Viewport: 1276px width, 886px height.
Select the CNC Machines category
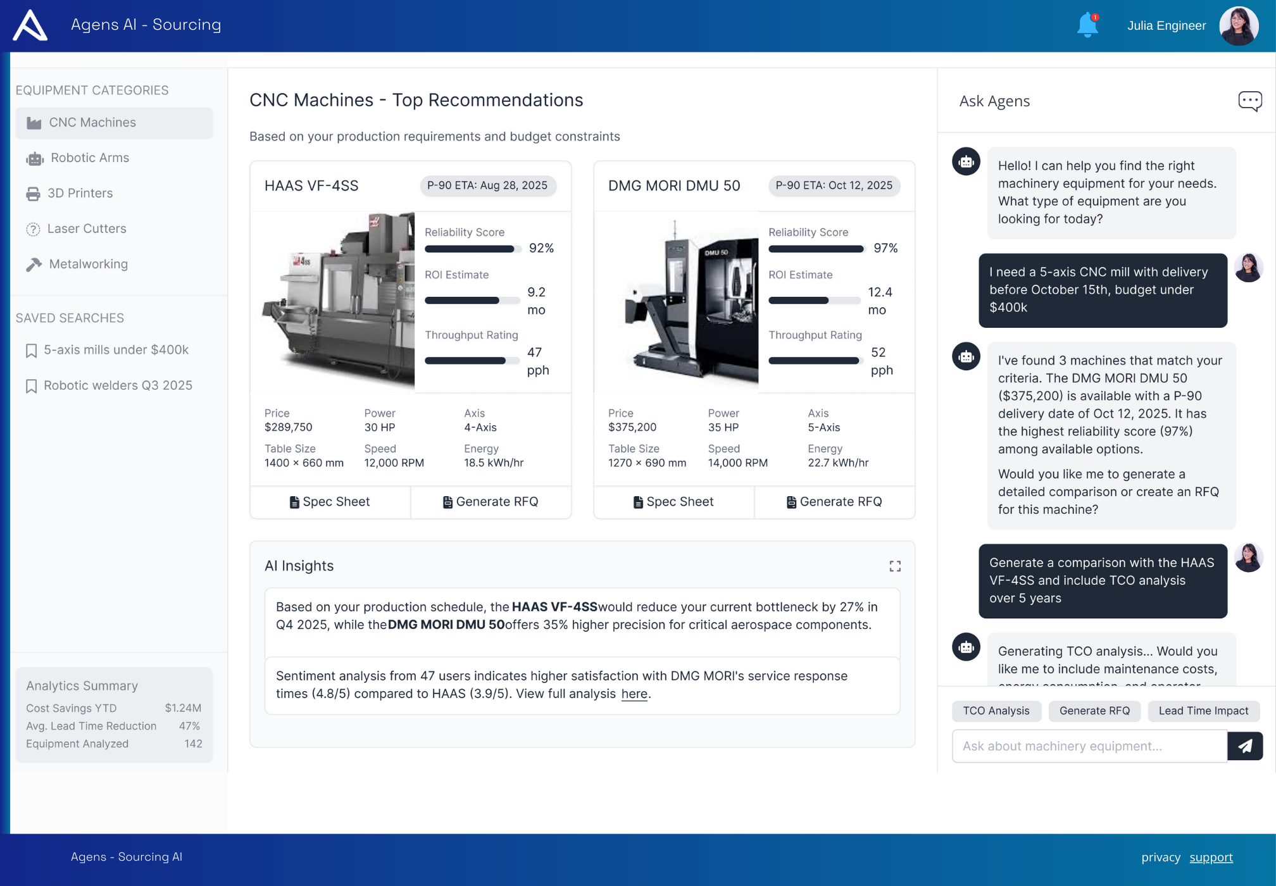tap(114, 123)
